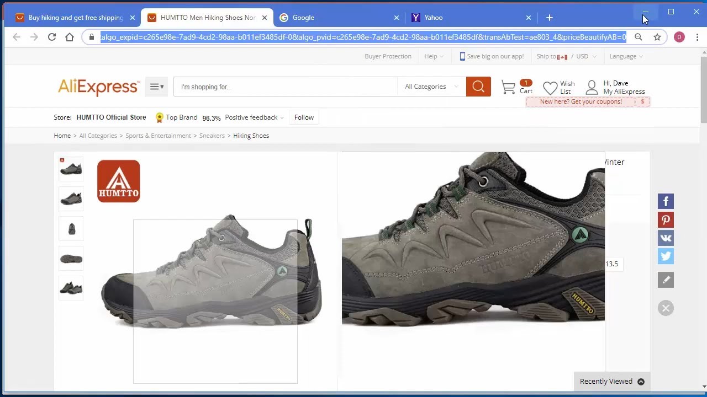This screenshot has height=397, width=707.
Task: Bookmark this page with the star
Action: (x=657, y=37)
